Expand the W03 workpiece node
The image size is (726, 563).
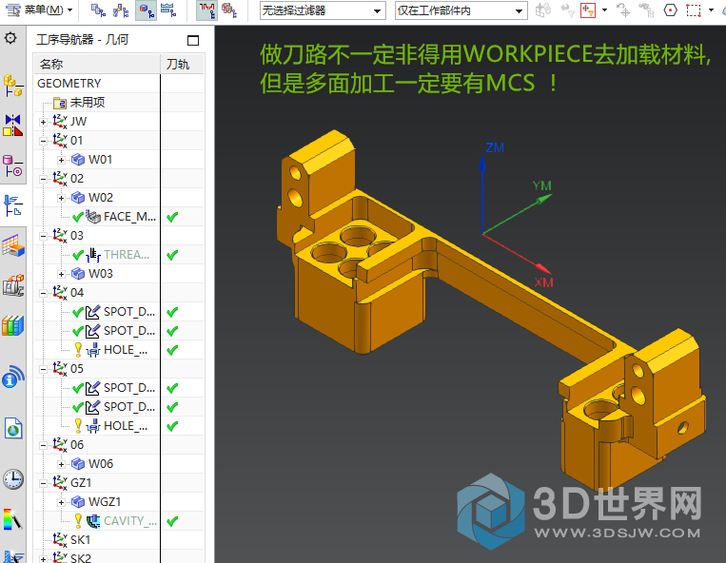(x=61, y=274)
